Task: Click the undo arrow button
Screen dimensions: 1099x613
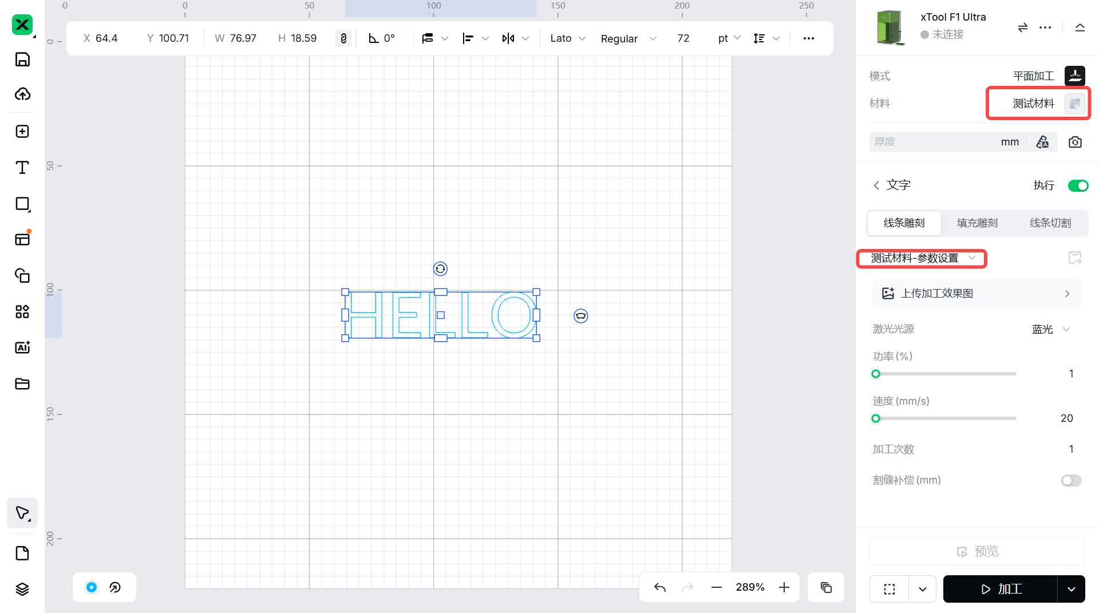Action: point(660,587)
